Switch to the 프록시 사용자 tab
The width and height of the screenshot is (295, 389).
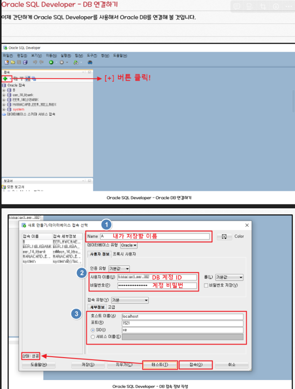coord(124,254)
